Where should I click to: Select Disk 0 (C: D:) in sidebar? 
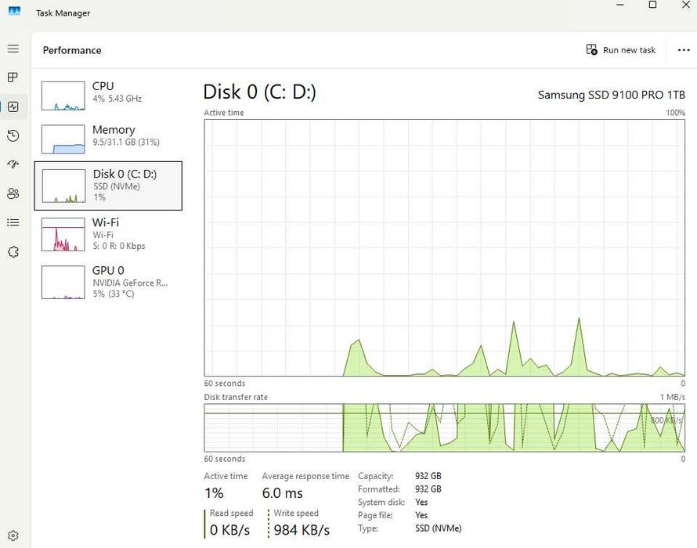click(108, 186)
